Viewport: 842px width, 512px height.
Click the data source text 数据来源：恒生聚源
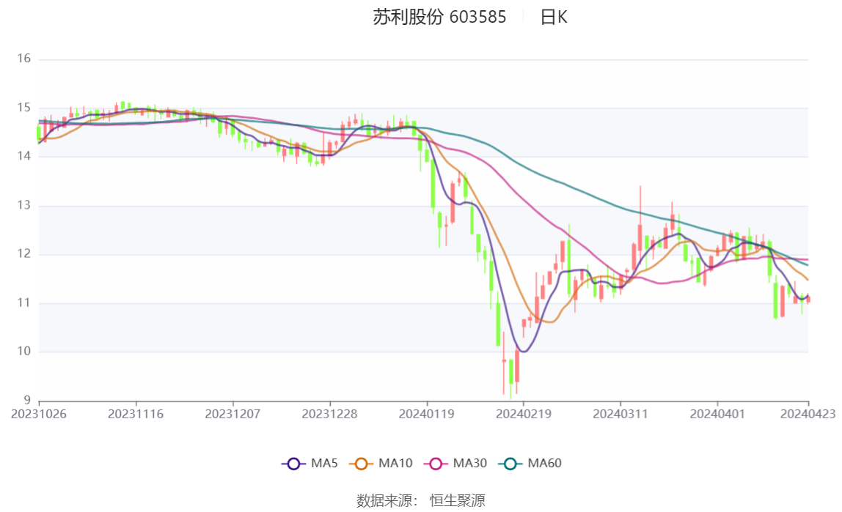[x=421, y=501]
